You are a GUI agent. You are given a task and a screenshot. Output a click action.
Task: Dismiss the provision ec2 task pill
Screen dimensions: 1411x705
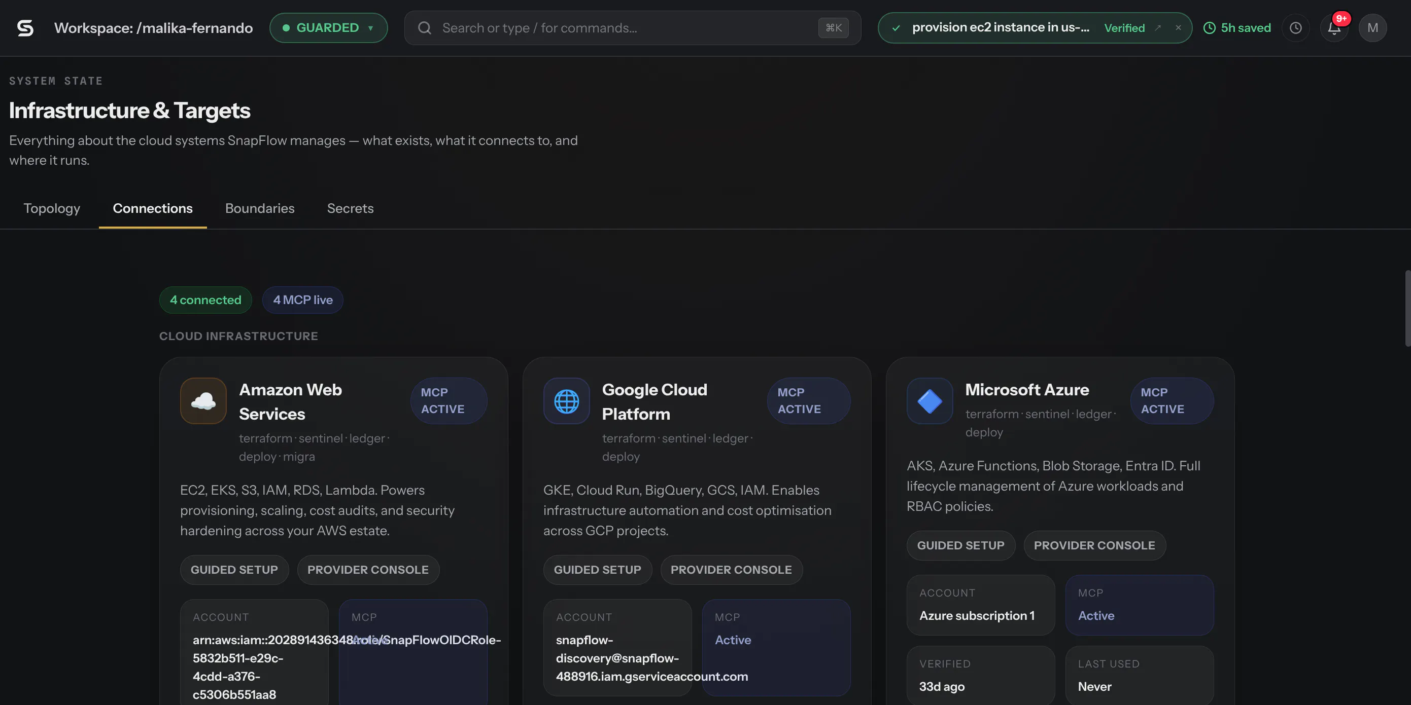1178,28
